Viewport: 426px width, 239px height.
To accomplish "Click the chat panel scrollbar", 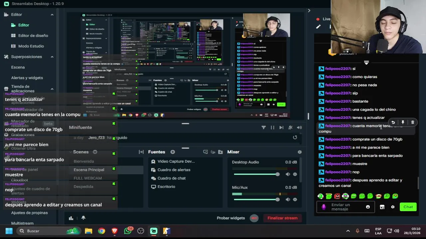I will (418, 183).
